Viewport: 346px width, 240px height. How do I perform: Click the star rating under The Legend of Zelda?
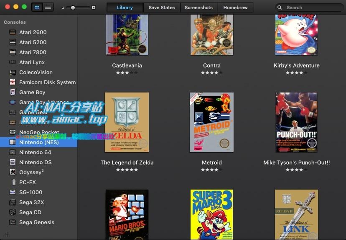(x=127, y=170)
